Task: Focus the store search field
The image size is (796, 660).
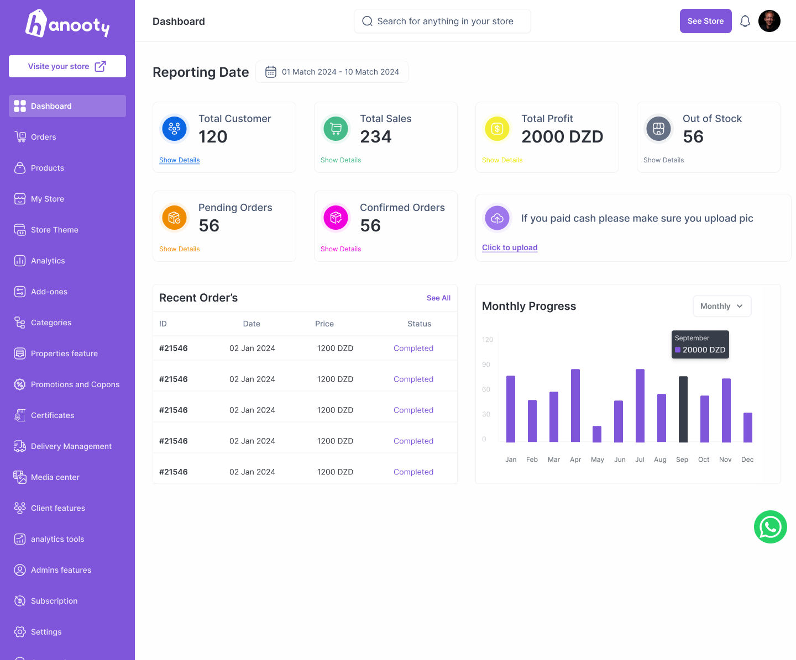Action: (x=442, y=21)
